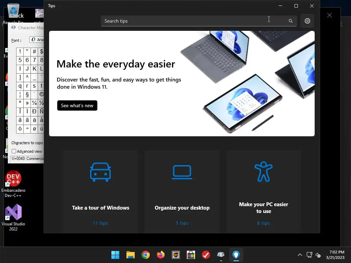Click the X on the background window
The width and height of the screenshot is (351, 263).
click(x=329, y=15)
